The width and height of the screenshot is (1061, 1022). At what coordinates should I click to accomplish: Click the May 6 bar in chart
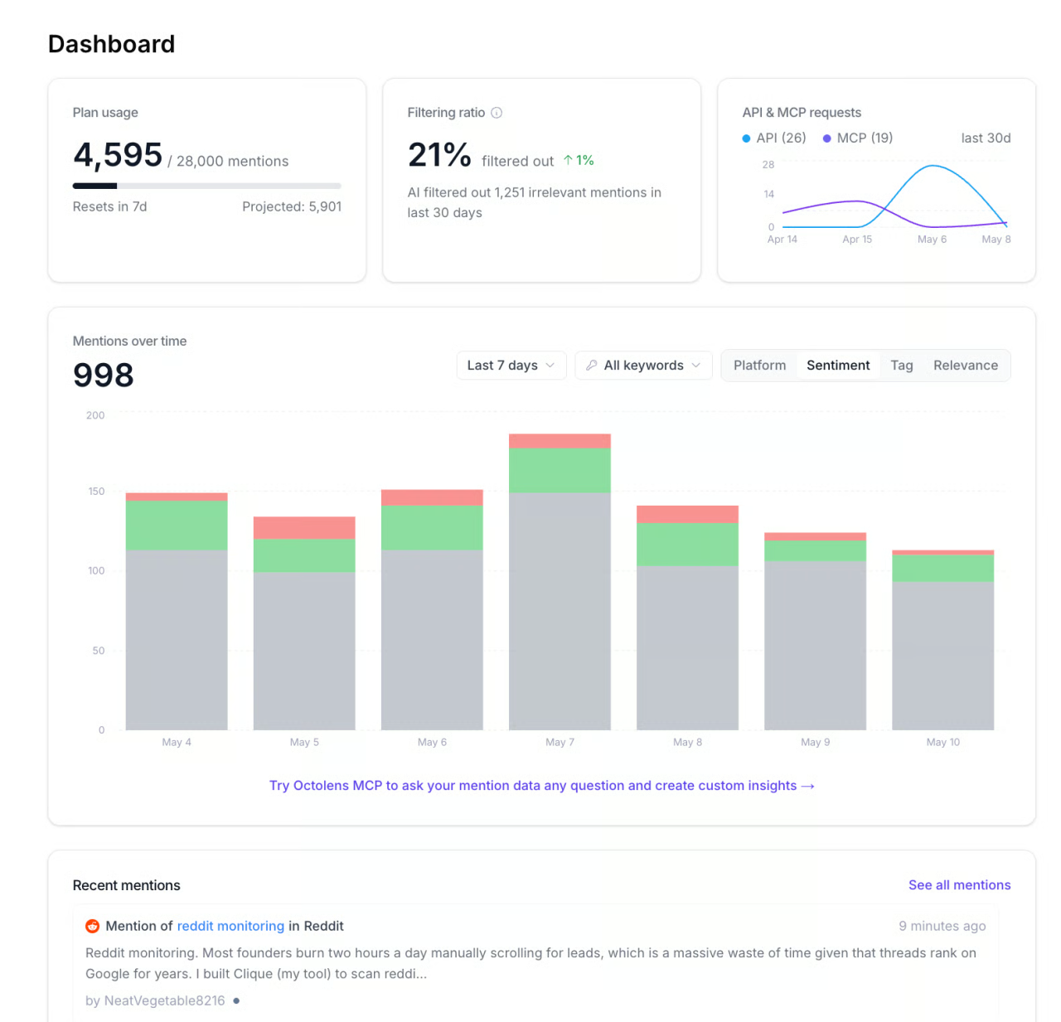point(432,609)
